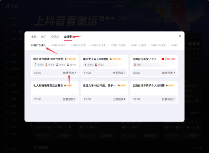Image resolution: width=209 pixels, height=153 pixels.
Task: Switch to the 中国队 tab
Action: pos(55,37)
